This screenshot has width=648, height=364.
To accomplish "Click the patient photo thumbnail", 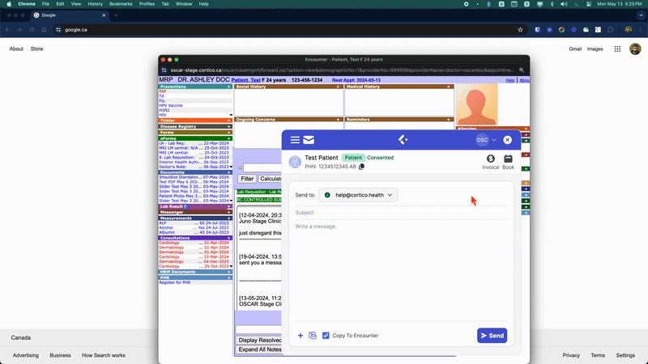I will pos(476,104).
